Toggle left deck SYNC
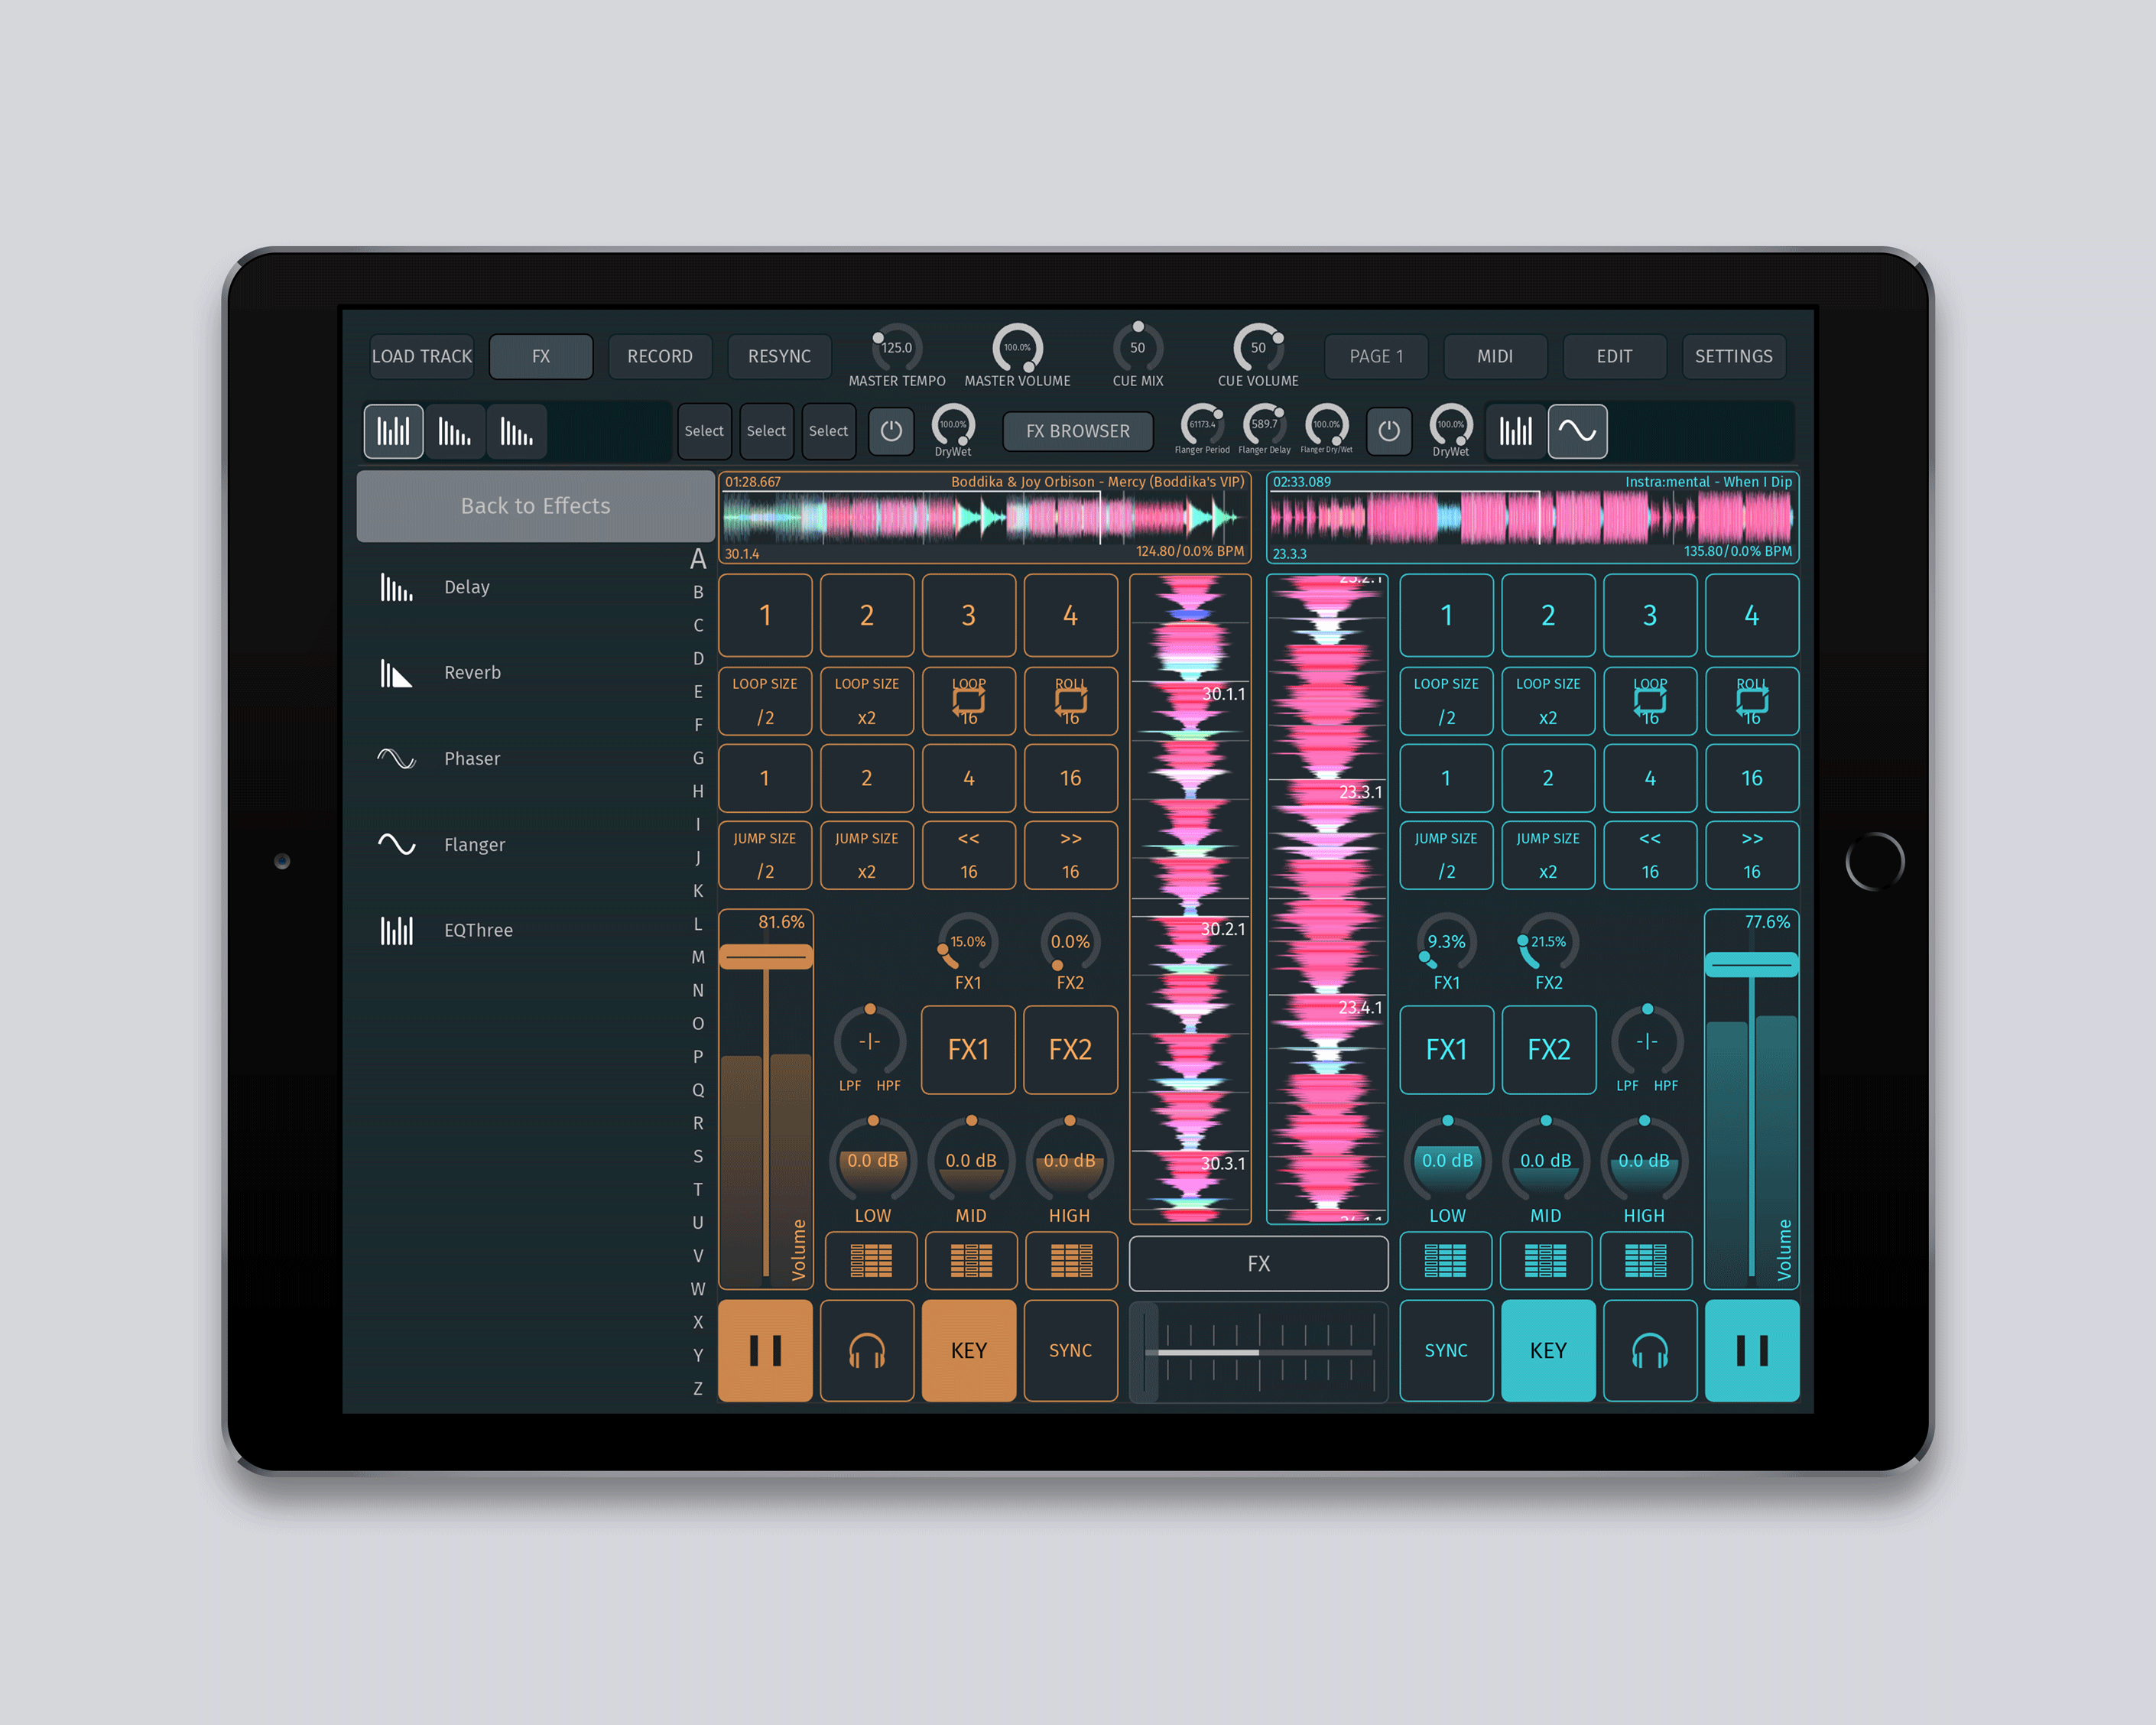This screenshot has width=2156, height=1725. [x=1071, y=1350]
